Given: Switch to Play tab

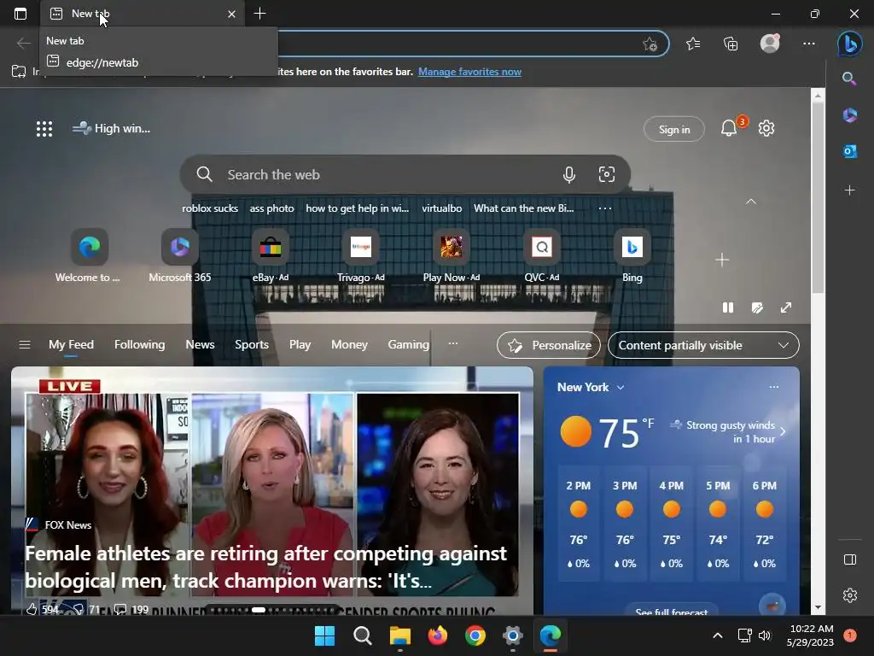Looking at the screenshot, I should 300,345.
